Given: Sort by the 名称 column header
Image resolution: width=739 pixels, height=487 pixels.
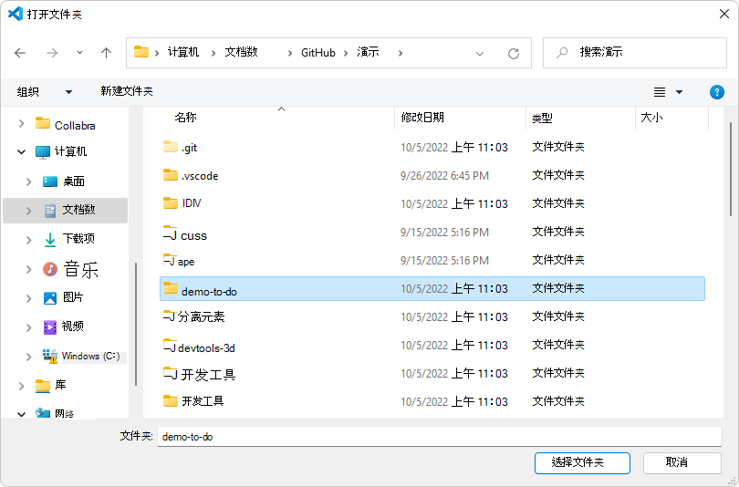Looking at the screenshot, I should click(185, 118).
